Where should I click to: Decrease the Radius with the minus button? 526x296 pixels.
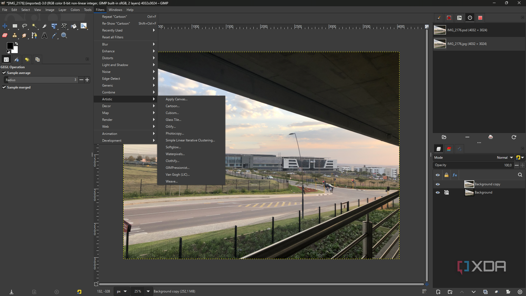point(81,80)
